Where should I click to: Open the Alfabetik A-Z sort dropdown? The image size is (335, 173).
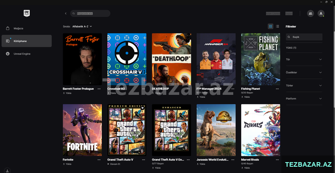(82, 26)
